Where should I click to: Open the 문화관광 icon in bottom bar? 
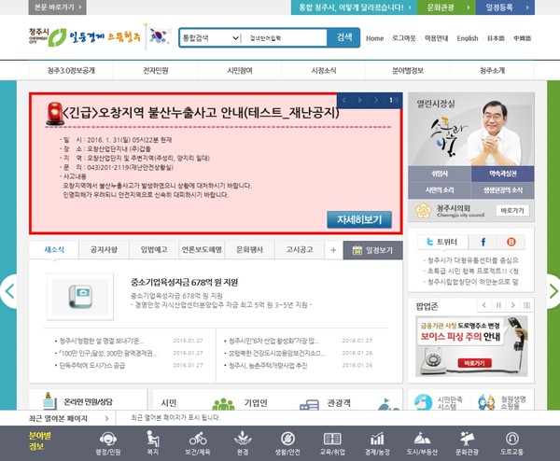pyautogui.click(x=468, y=443)
